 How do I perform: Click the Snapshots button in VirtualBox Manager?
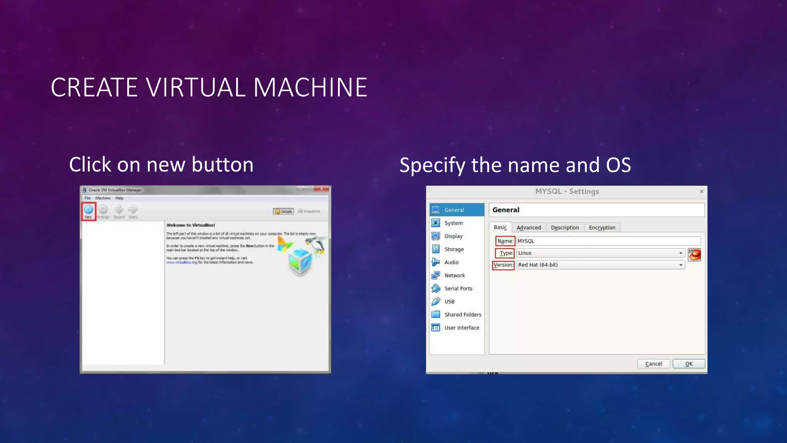(309, 211)
